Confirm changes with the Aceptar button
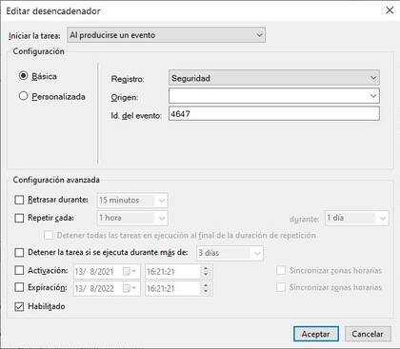 (316, 334)
